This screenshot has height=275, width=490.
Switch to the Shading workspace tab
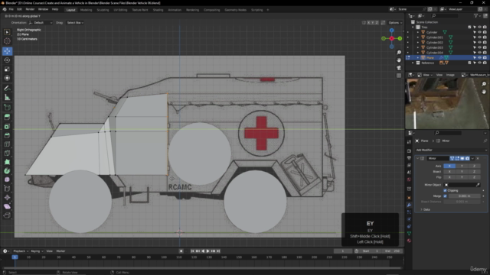[x=158, y=10]
